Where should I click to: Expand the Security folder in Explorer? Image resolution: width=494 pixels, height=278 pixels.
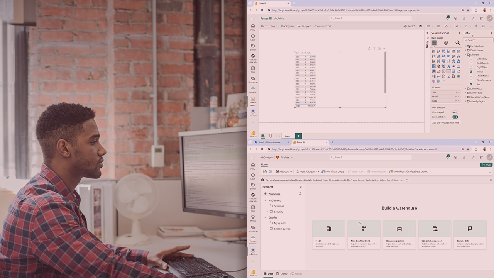pos(268,212)
